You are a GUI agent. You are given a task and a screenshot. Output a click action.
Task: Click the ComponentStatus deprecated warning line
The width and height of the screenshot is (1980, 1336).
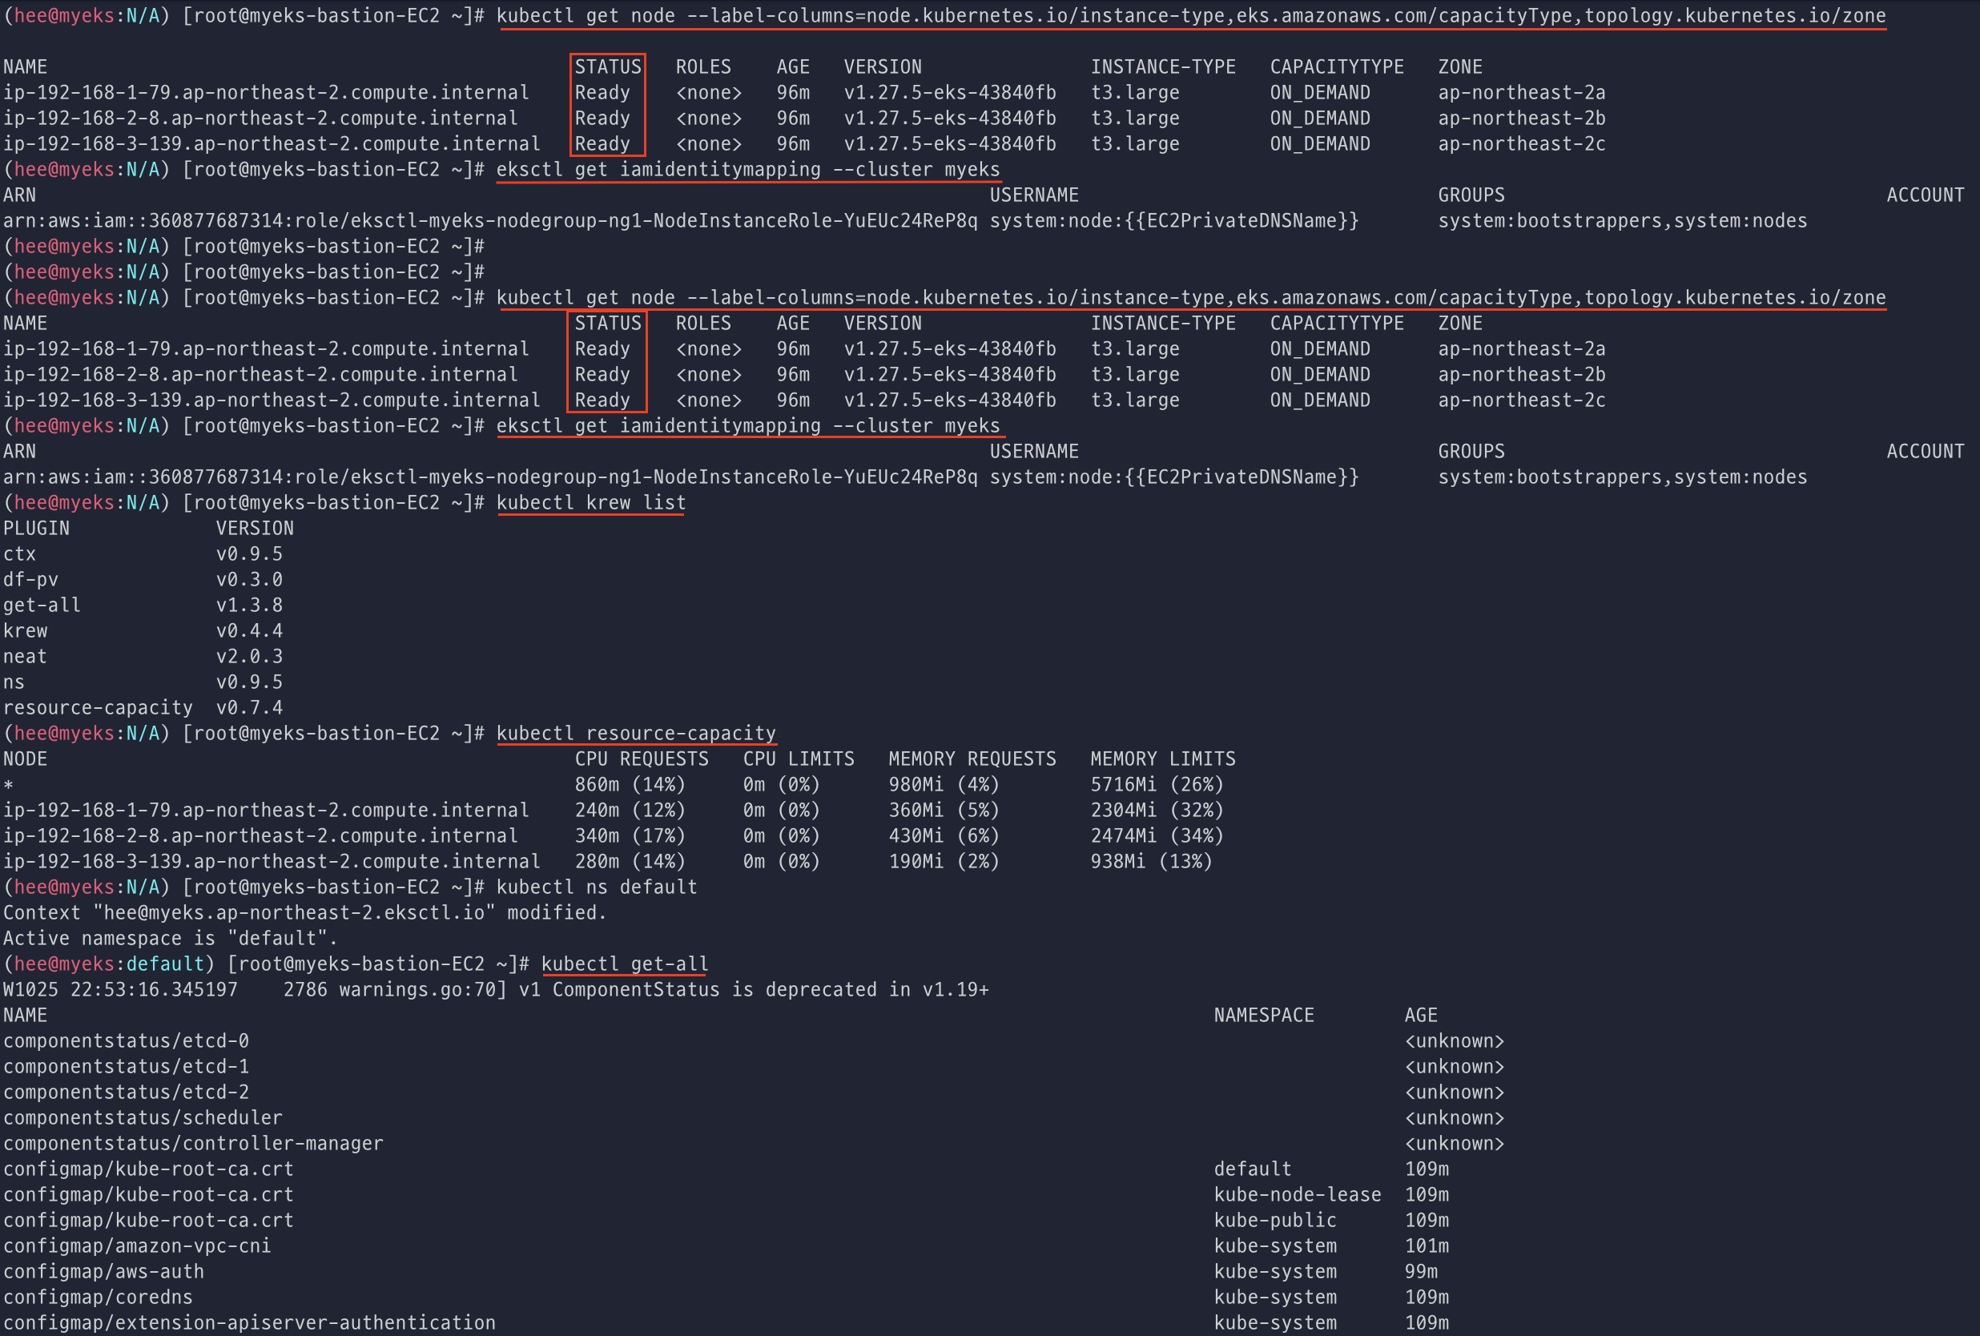click(x=496, y=990)
